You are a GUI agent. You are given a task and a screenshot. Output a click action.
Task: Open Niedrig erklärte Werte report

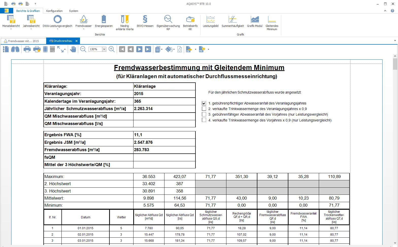(125, 23)
